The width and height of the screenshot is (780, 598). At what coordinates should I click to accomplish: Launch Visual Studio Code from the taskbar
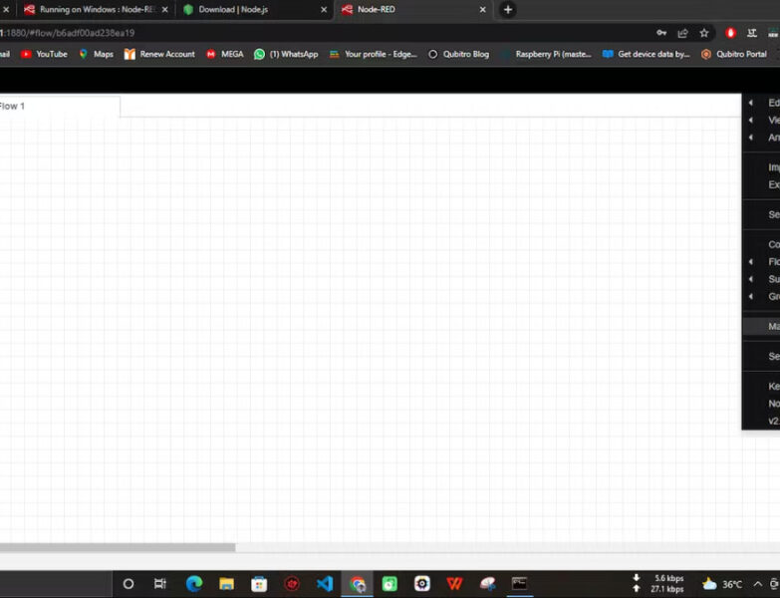[x=324, y=584]
